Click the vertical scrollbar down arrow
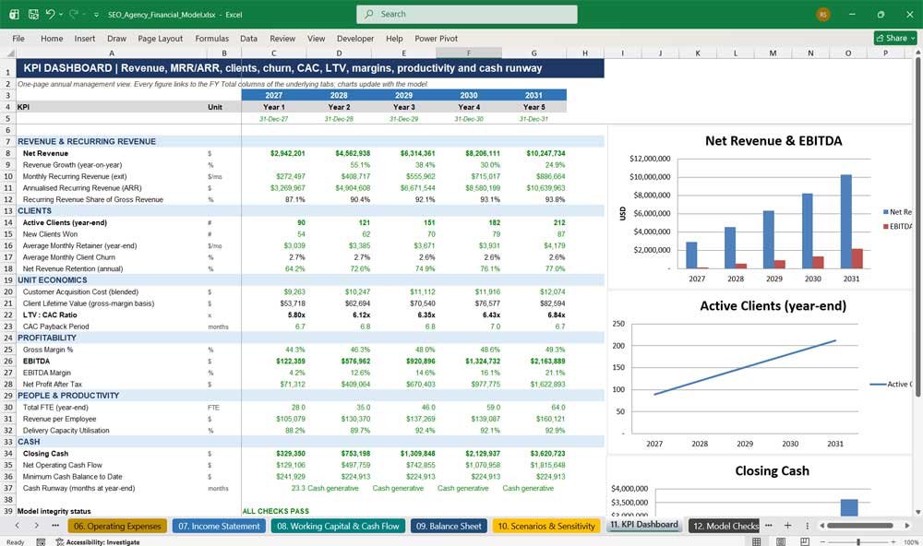923x546 pixels. 917,513
